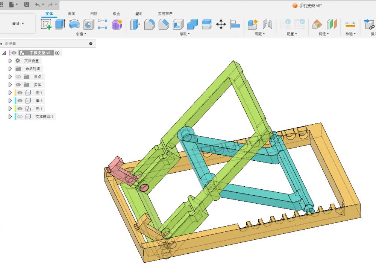Toggle the activate radio on 手机支架 v6
Image resolution: width=376 pixels, height=274 pixels.
(57, 53)
